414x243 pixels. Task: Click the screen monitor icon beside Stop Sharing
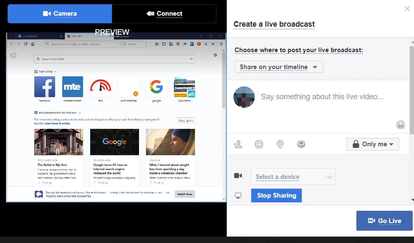pos(238,196)
